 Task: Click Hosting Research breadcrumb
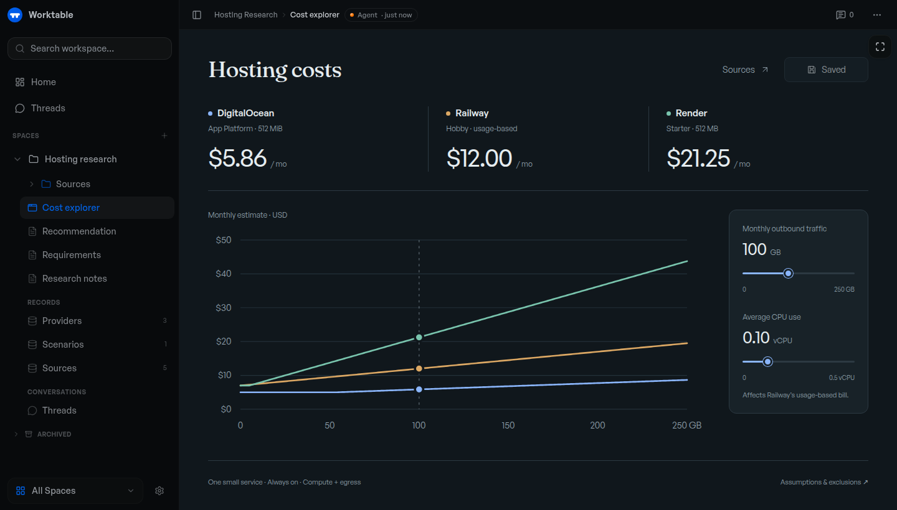point(246,15)
